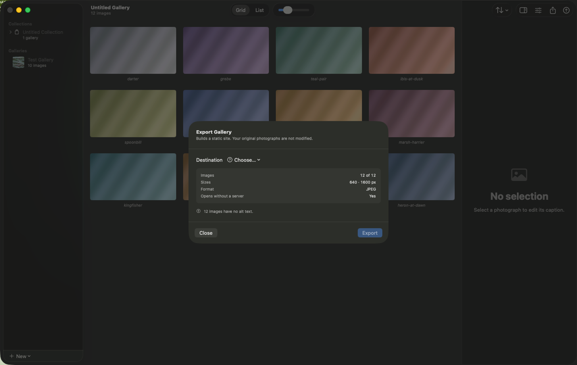
Task: Open the Destination Choose… dropdown
Action: point(247,160)
